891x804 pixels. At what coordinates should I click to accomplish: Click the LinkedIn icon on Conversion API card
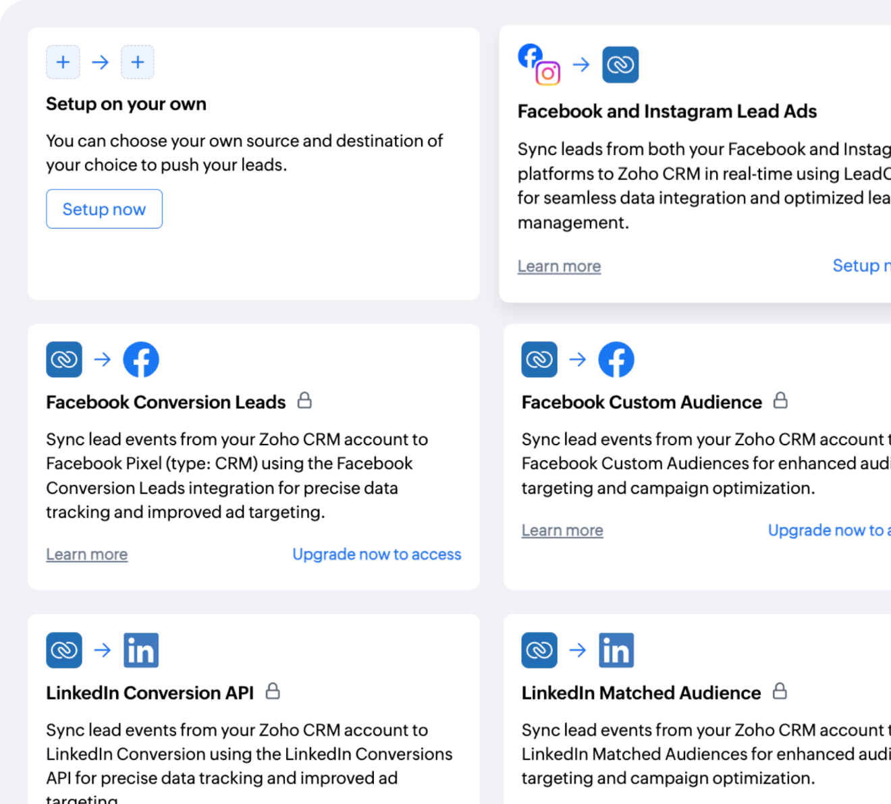[x=141, y=650]
